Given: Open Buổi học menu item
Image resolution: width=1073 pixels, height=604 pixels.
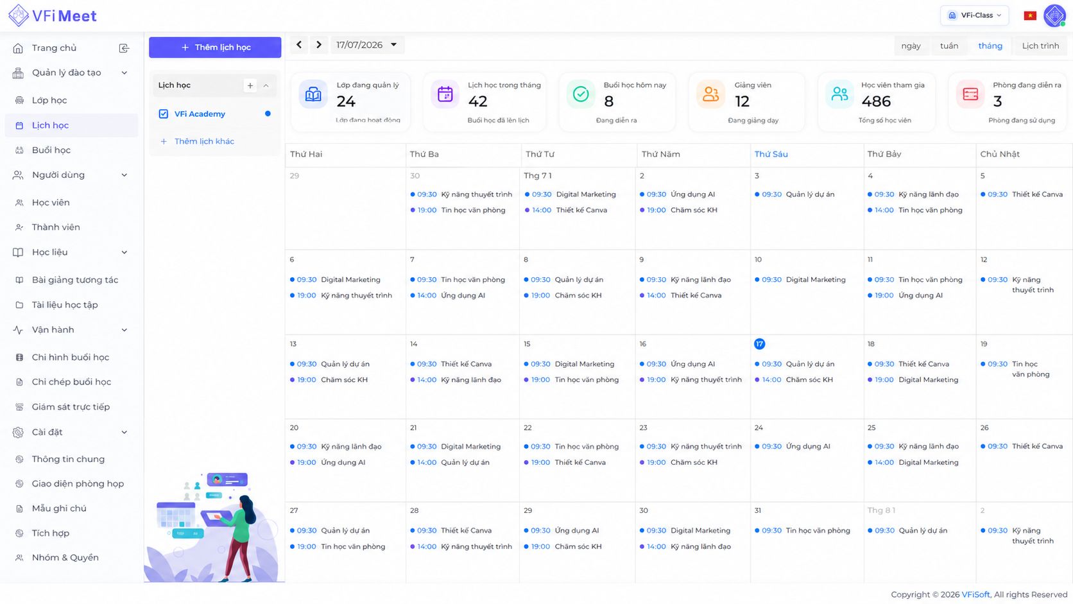Looking at the screenshot, I should [x=71, y=150].
